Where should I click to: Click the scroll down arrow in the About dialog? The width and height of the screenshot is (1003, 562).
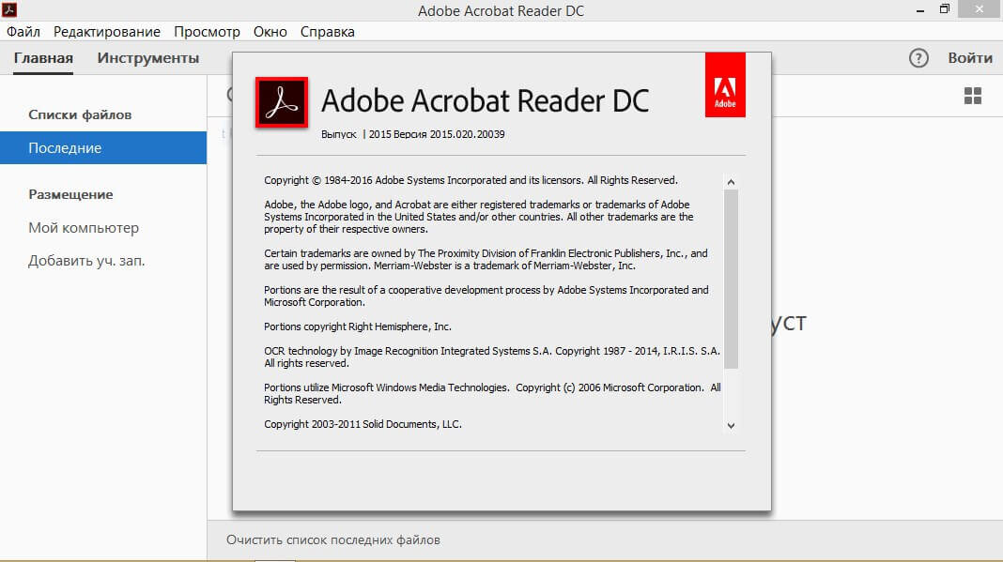click(x=732, y=425)
